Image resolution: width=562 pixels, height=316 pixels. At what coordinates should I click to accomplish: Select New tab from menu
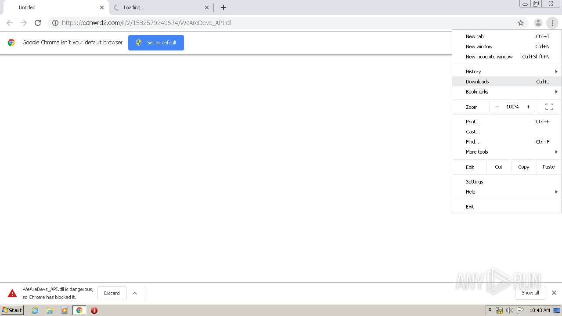click(x=507, y=36)
